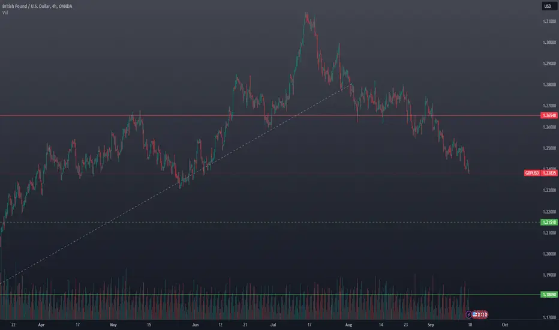Screen dimensions: 559x330
Task: Click the GBPUSD symbol tag on price scale
Action: (532, 173)
